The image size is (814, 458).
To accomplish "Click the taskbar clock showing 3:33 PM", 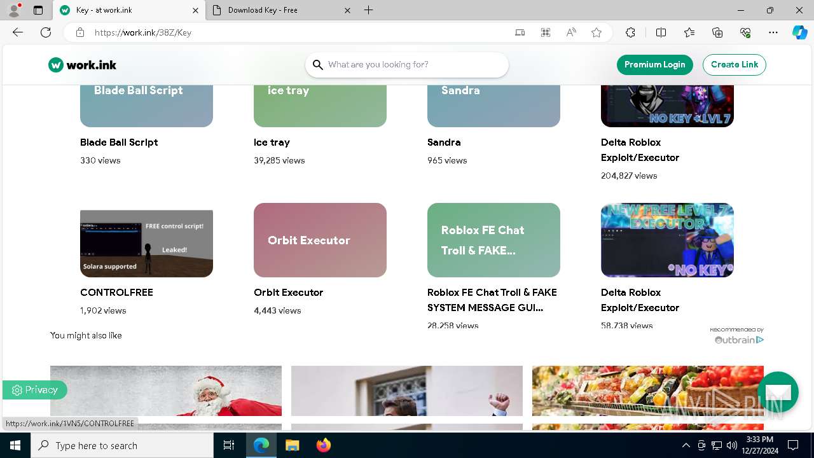I will click(x=760, y=445).
